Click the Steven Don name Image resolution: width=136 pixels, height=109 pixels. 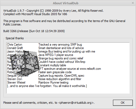[x=15, y=79]
